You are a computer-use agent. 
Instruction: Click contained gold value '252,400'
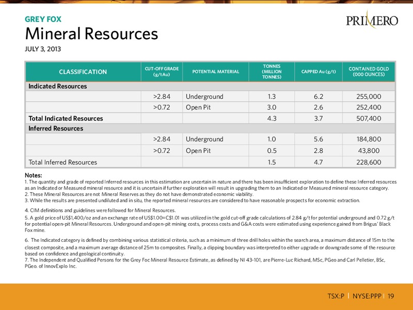[x=369, y=107]
